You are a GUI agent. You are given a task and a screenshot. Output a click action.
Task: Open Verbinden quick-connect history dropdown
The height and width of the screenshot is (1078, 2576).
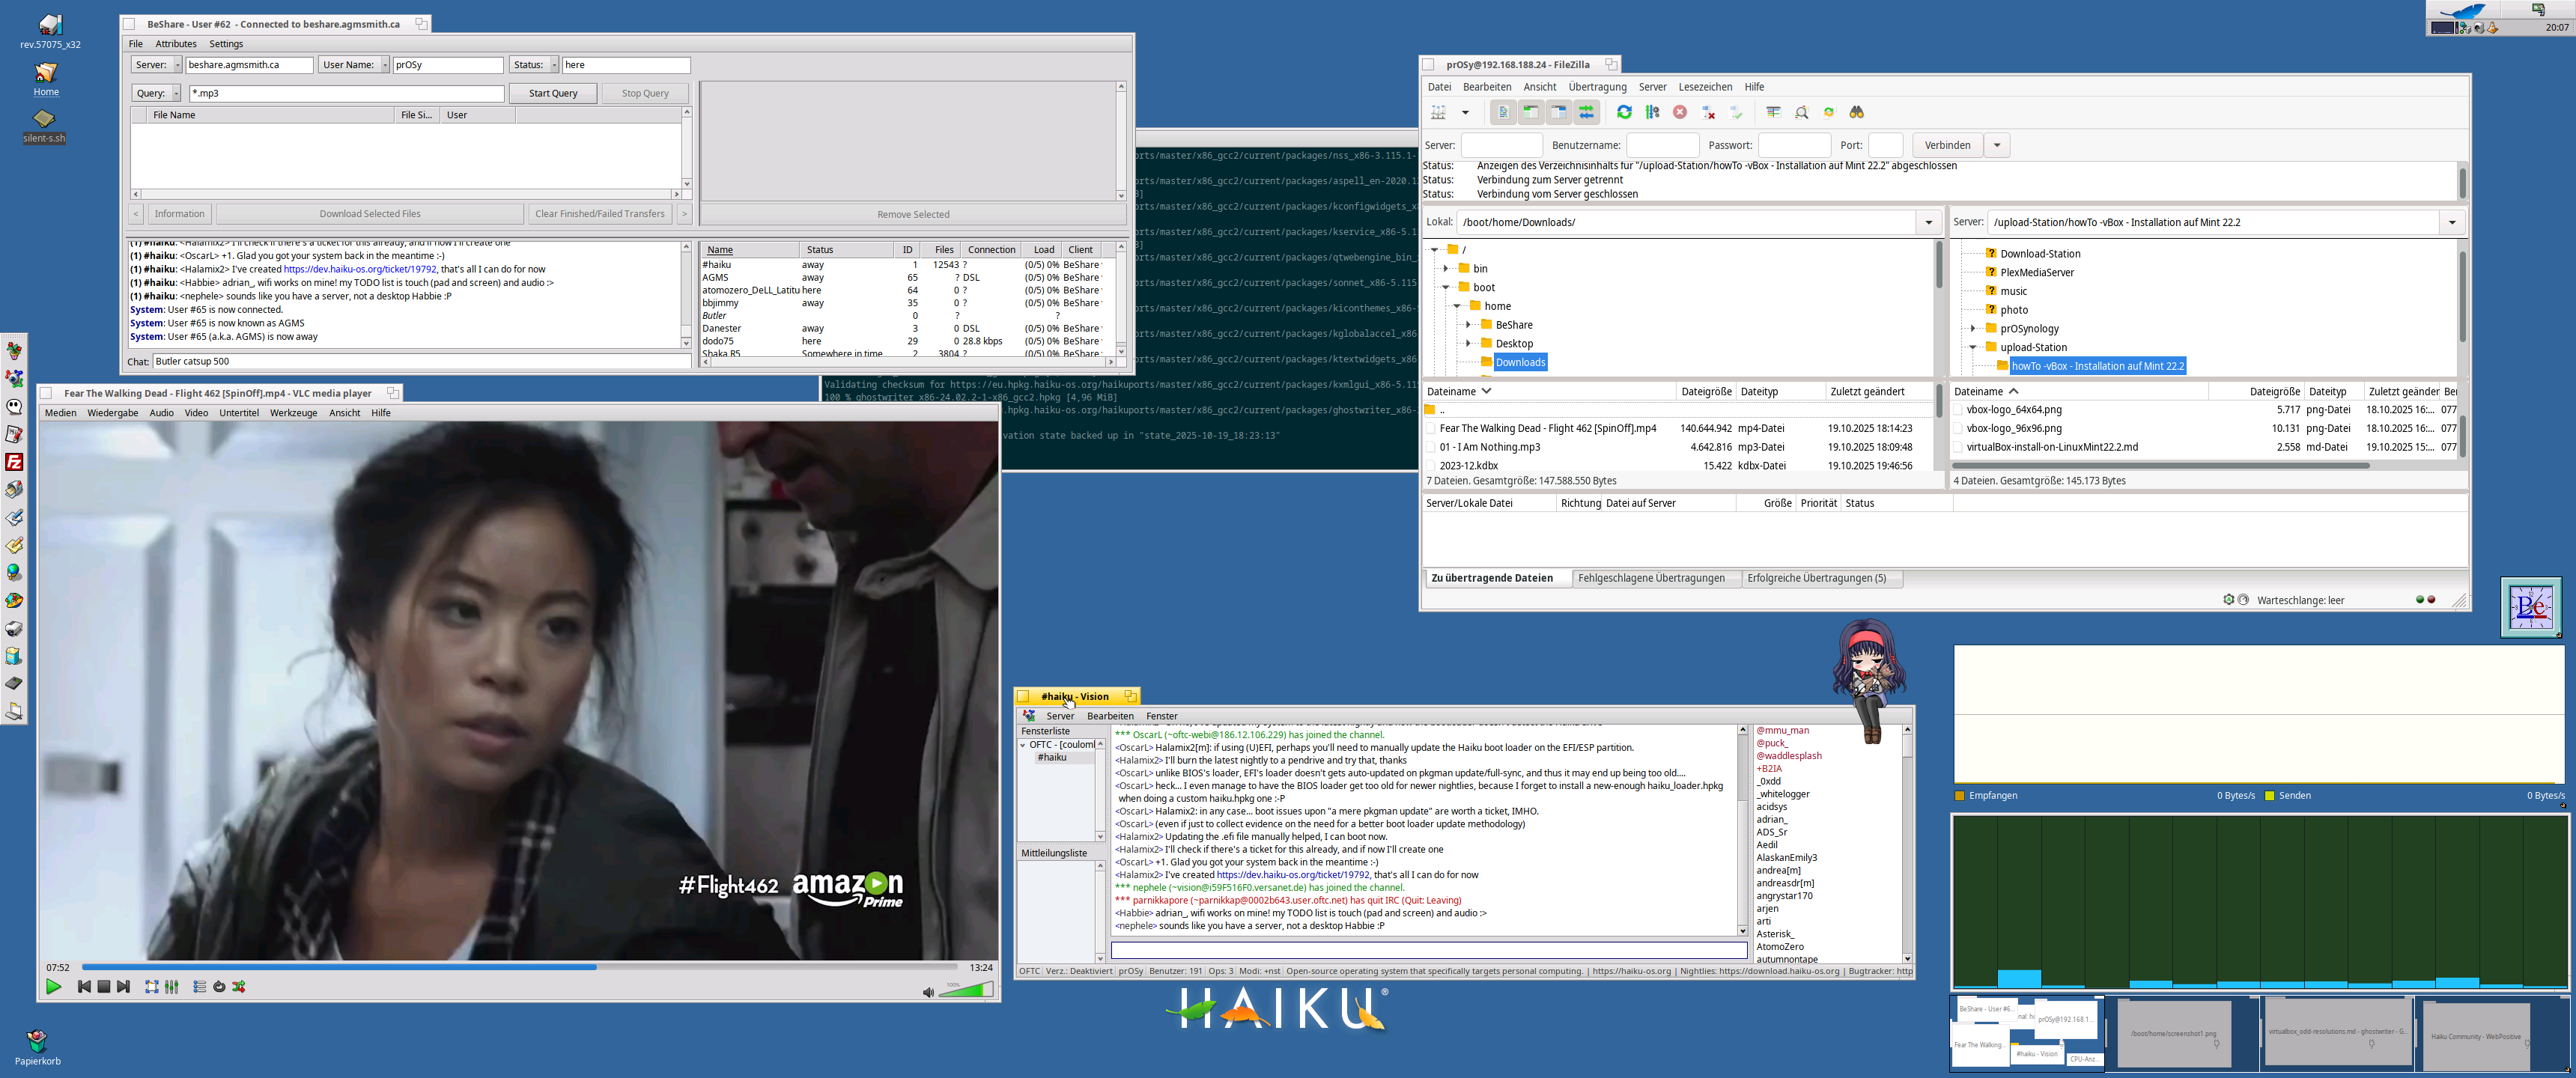(1997, 145)
